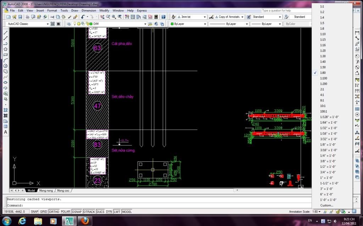Open the File menu

[12, 10]
